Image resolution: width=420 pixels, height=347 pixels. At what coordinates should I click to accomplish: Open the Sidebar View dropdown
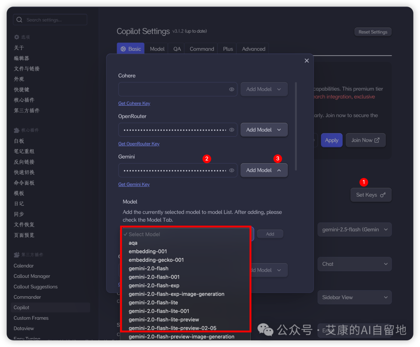point(355,297)
